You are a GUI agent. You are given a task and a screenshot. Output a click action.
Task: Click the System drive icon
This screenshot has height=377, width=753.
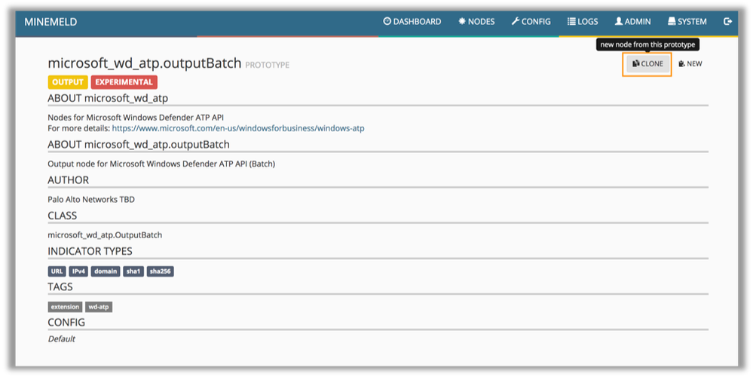click(672, 22)
